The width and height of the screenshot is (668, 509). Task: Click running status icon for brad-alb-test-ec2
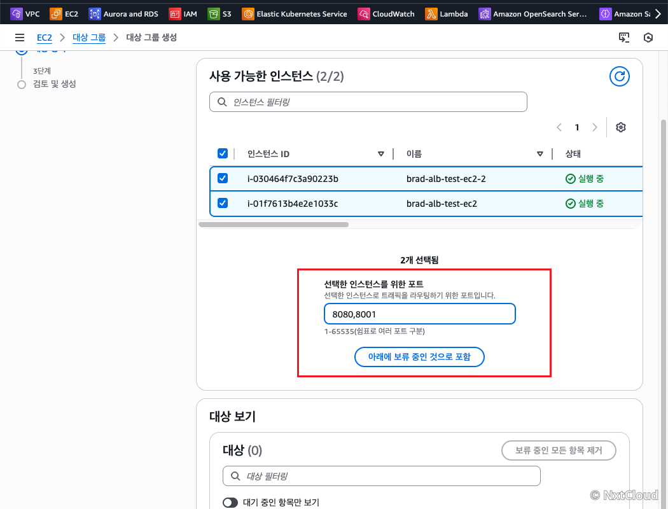(x=571, y=204)
